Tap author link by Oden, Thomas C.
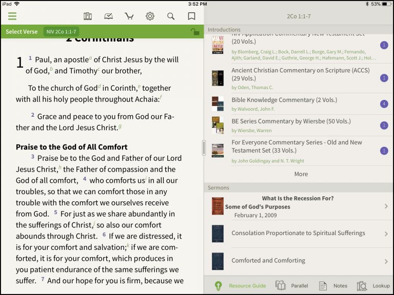394x295 pixels. [x=252, y=87]
